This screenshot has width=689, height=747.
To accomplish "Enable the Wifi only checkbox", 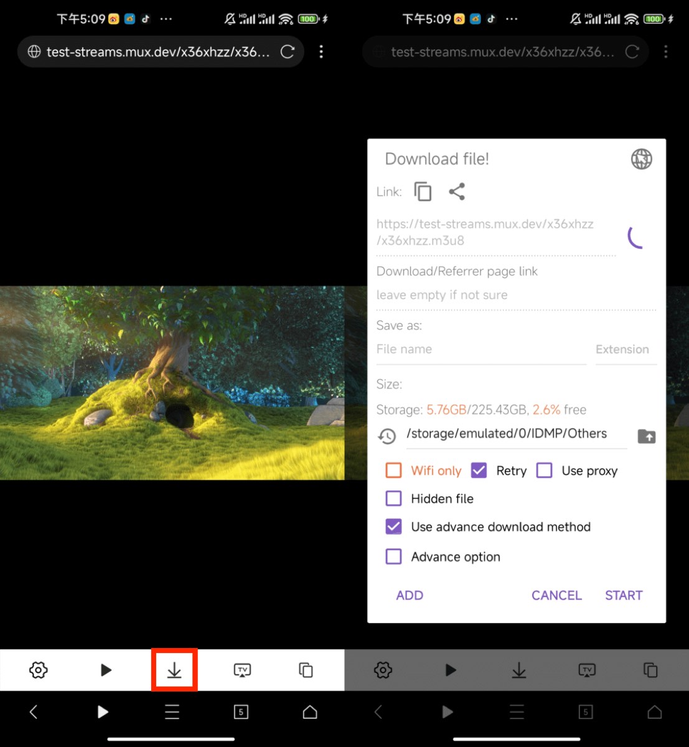I will 393,471.
